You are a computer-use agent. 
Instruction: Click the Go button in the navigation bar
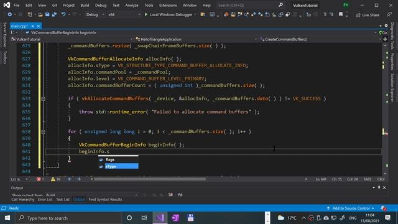pyautogui.click(x=383, y=32)
